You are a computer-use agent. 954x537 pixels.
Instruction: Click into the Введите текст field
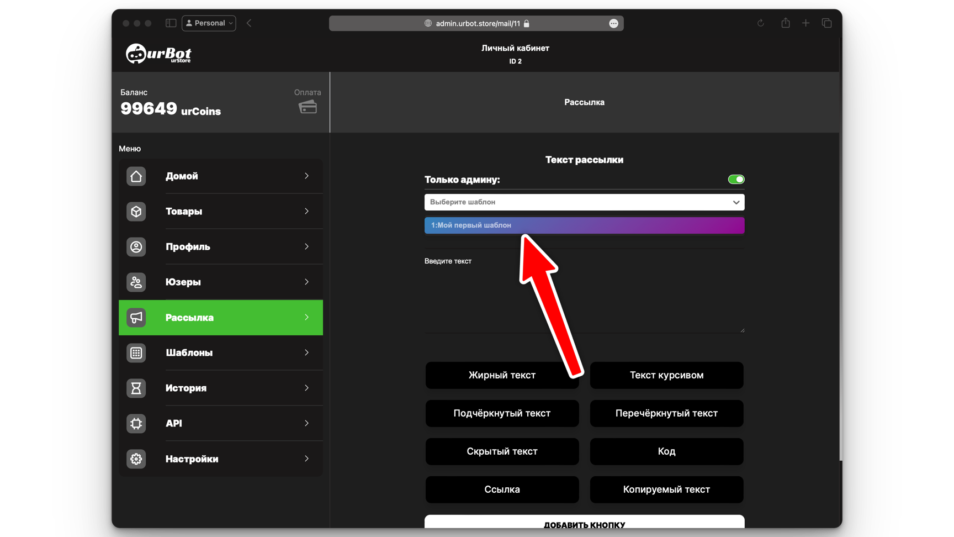tap(584, 296)
